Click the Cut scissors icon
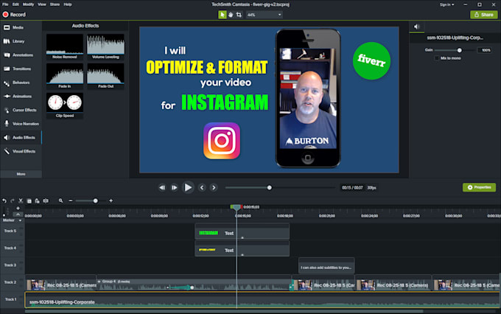The width and height of the screenshot is (501, 314). coord(21,200)
